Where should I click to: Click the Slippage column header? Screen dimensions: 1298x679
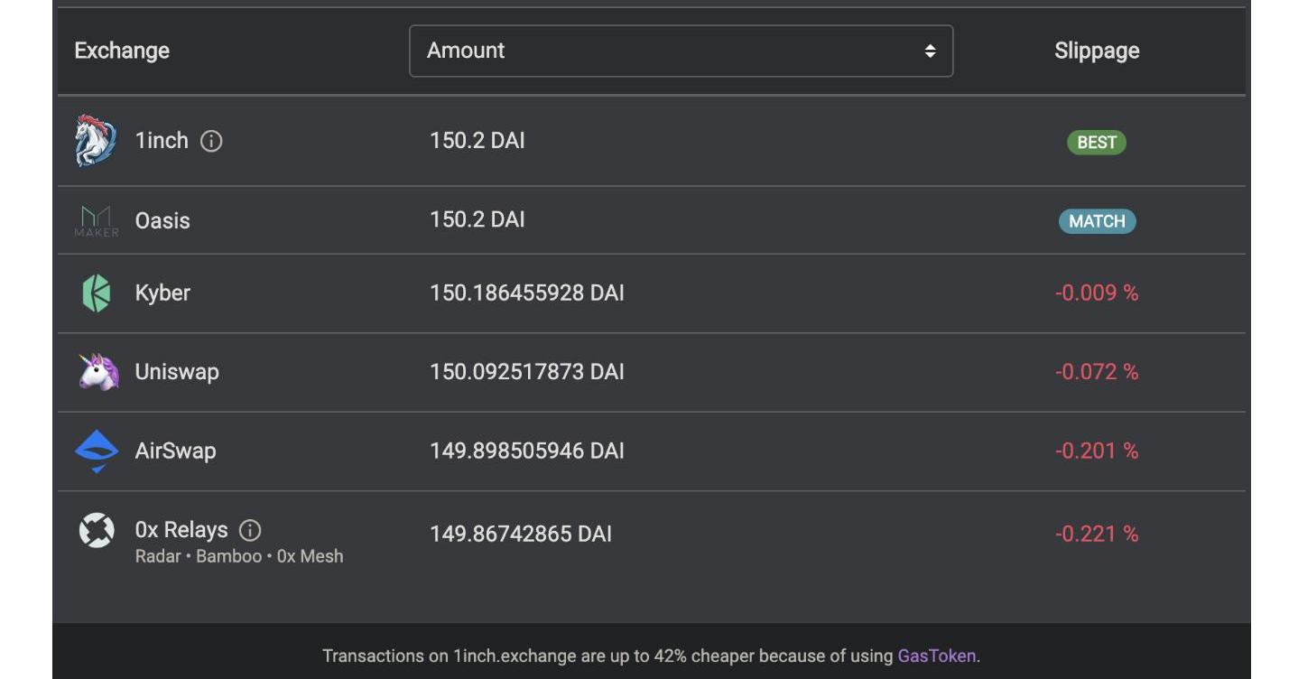click(1097, 51)
